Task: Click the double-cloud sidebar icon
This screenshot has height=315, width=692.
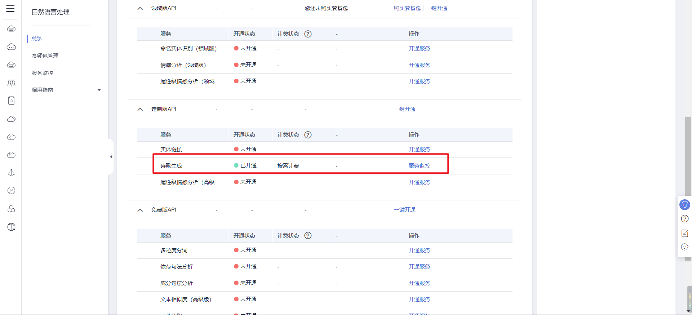Action: [11, 119]
